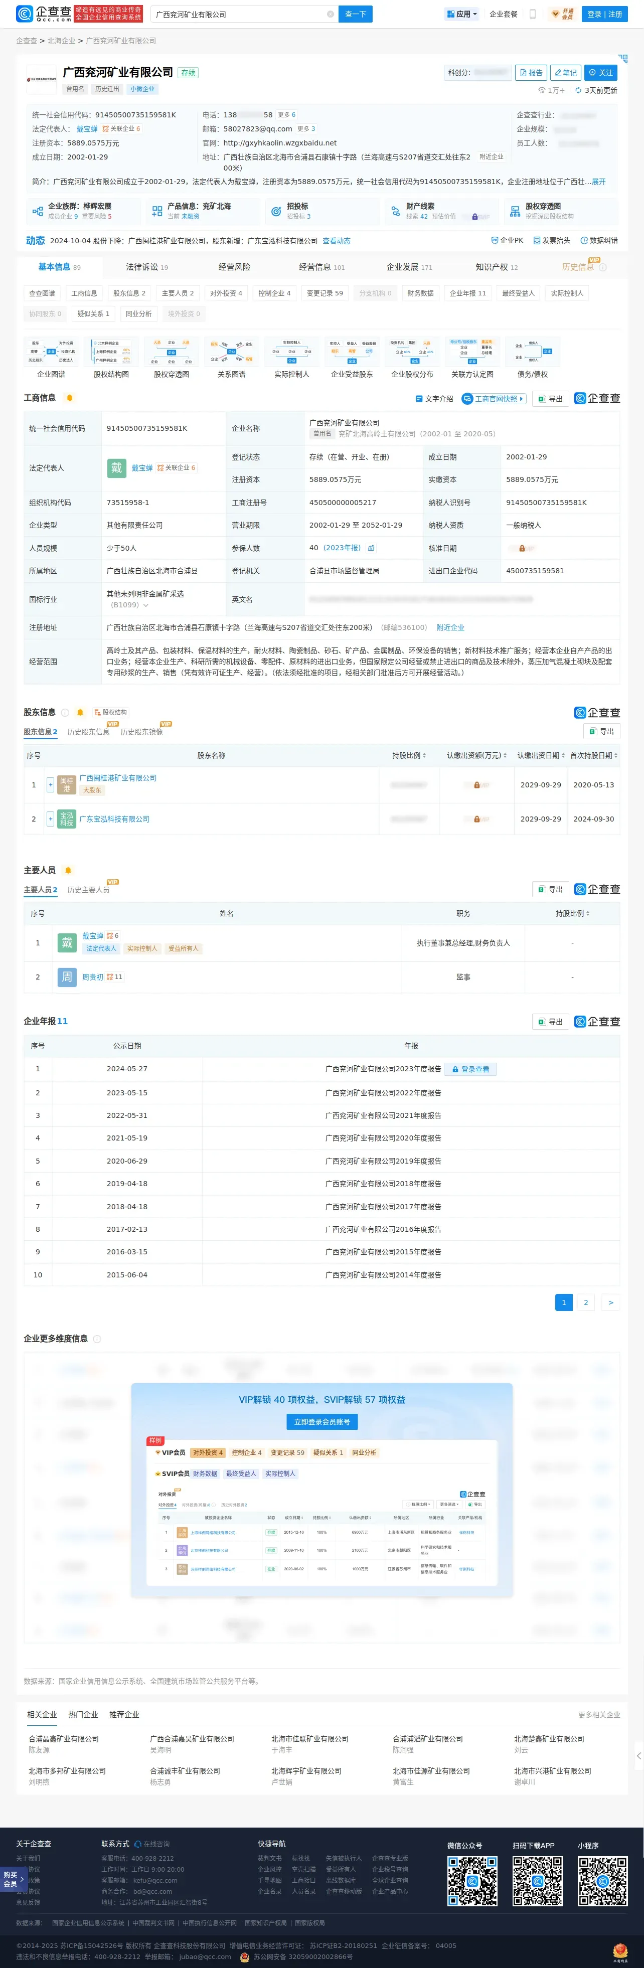
Task: Click the next page arrow in 企业年报
Action: click(610, 1302)
